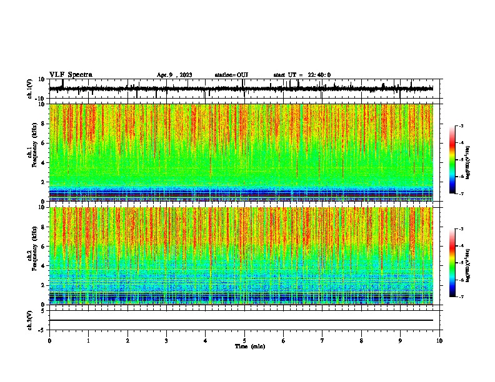495x382 pixels.
Task: Click the '4' kHz tick on ch.1 axis
Action: tap(43, 163)
